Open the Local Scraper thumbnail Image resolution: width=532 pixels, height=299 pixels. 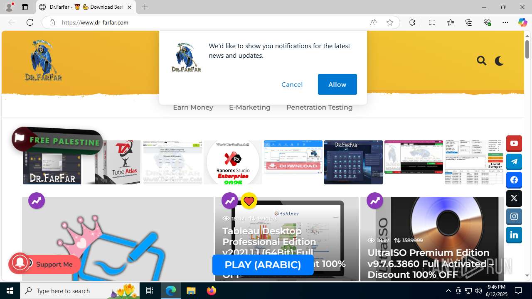[x=474, y=162]
